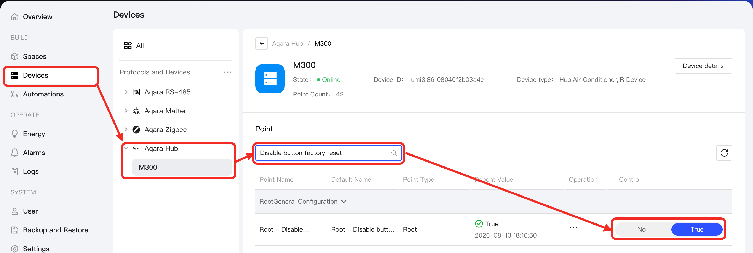Click the Aqara Hub logo icon
Image resolution: width=753 pixels, height=253 pixels.
pos(136,148)
